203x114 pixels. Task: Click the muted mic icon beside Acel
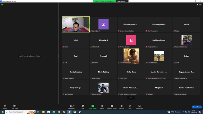tap(63, 63)
